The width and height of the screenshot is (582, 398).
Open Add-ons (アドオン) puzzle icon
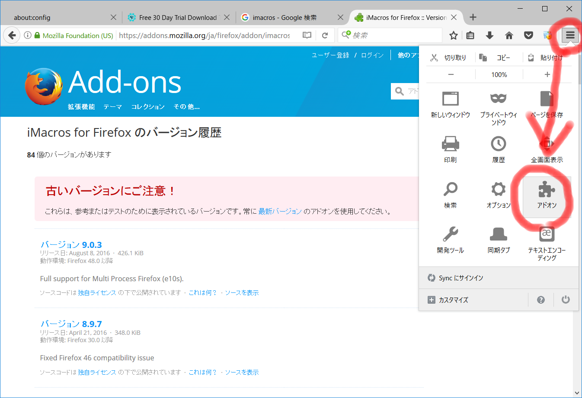(547, 197)
